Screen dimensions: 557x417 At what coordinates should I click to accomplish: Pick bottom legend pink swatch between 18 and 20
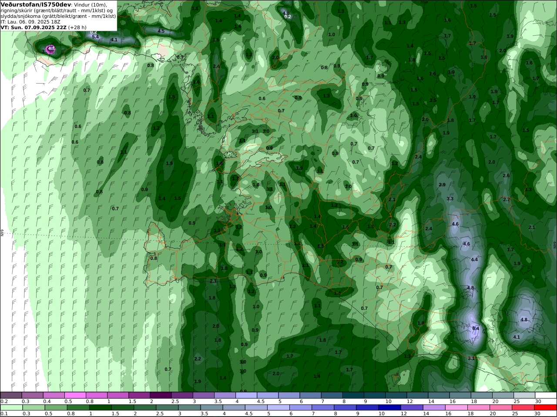tap(479, 407)
